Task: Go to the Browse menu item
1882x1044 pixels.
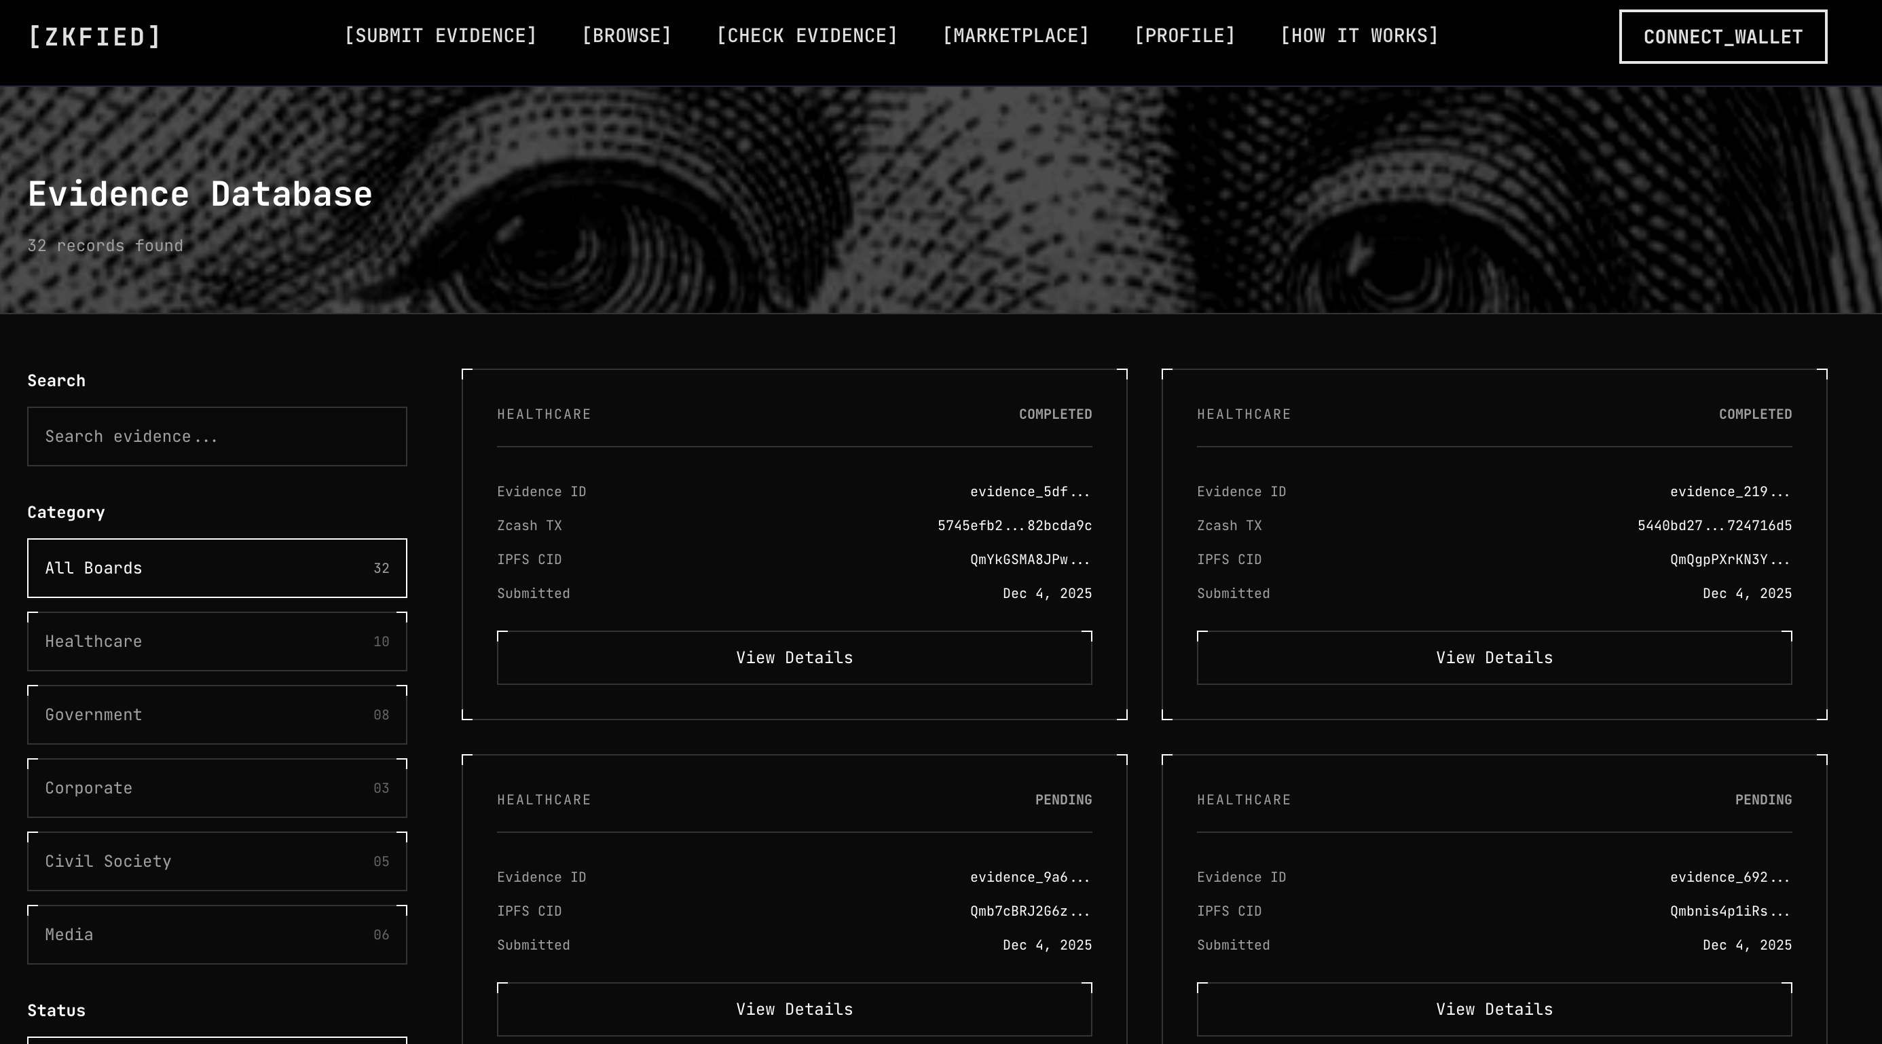Action: tap(626, 36)
